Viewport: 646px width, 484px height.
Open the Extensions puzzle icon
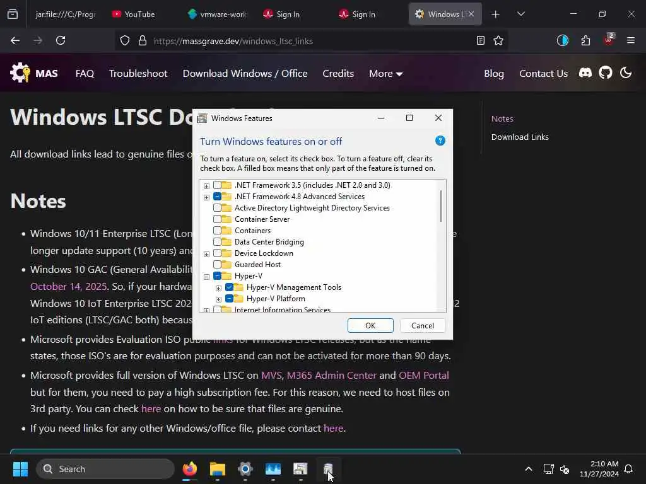point(585,40)
